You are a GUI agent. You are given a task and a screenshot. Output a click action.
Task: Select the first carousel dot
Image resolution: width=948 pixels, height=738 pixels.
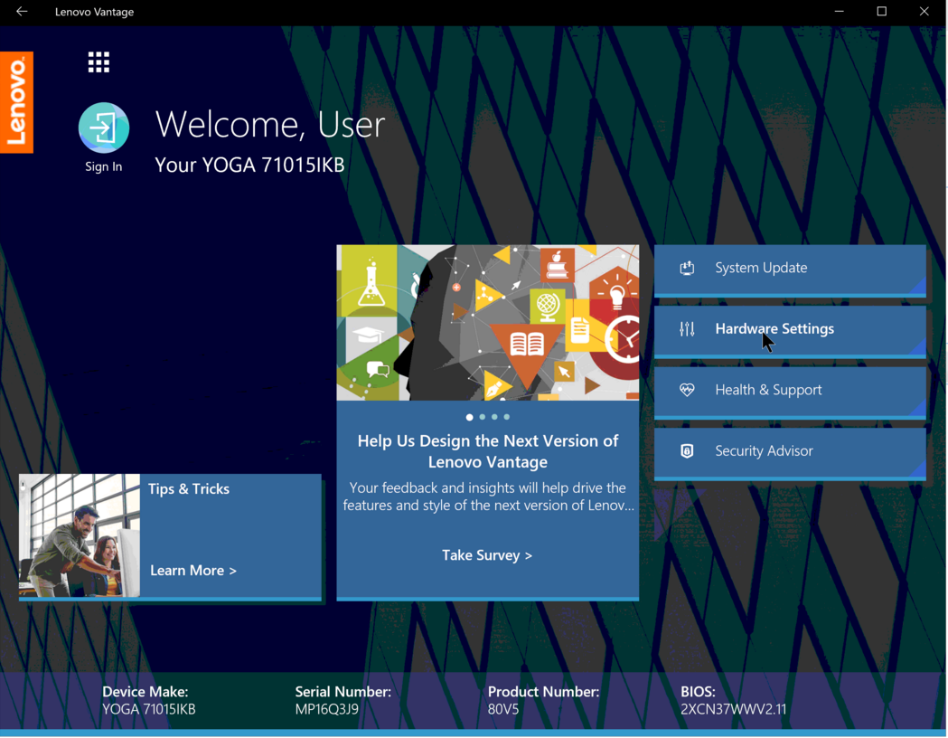(469, 417)
